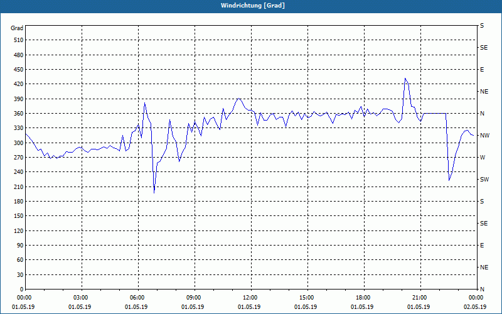This screenshot has width=502, height=314.
Task: Select the SE compass label beside 480 gridline
Action: point(484,48)
